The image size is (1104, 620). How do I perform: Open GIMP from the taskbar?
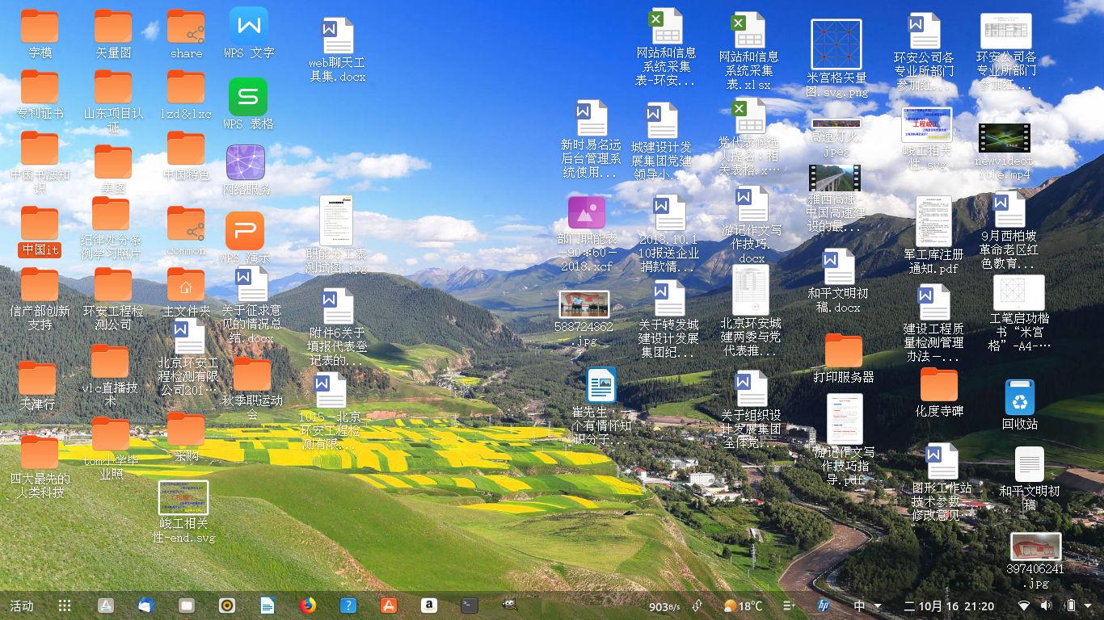pos(510,604)
